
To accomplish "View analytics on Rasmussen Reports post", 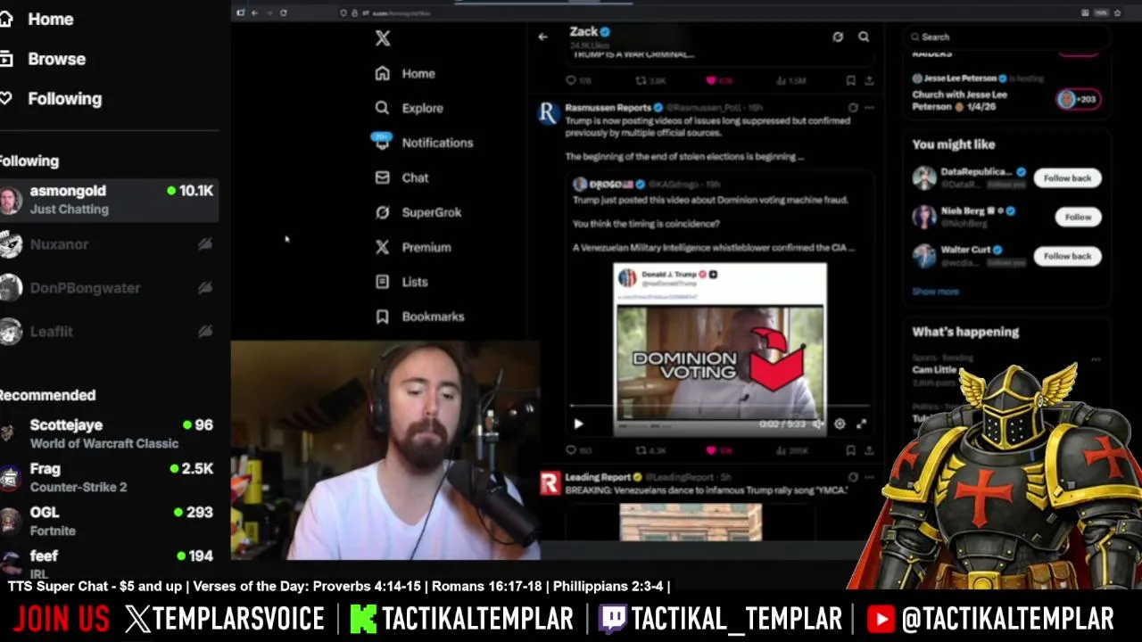I will (781, 450).
